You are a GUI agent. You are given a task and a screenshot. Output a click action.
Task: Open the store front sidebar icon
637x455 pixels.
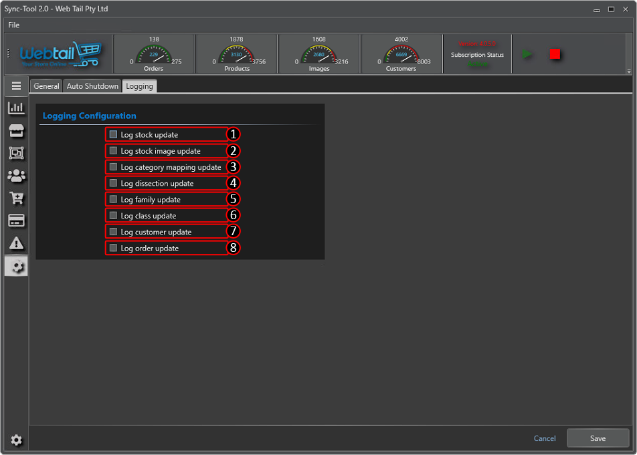click(16, 130)
